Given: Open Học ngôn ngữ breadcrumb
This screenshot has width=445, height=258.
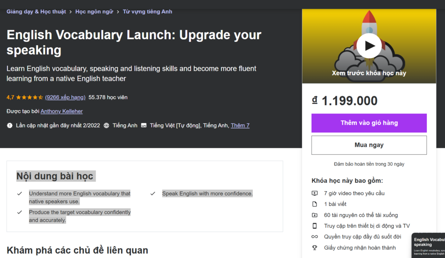Looking at the screenshot, I should (x=94, y=12).
